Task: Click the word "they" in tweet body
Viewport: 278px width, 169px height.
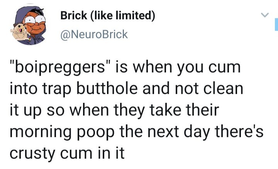Action: pos(129,111)
